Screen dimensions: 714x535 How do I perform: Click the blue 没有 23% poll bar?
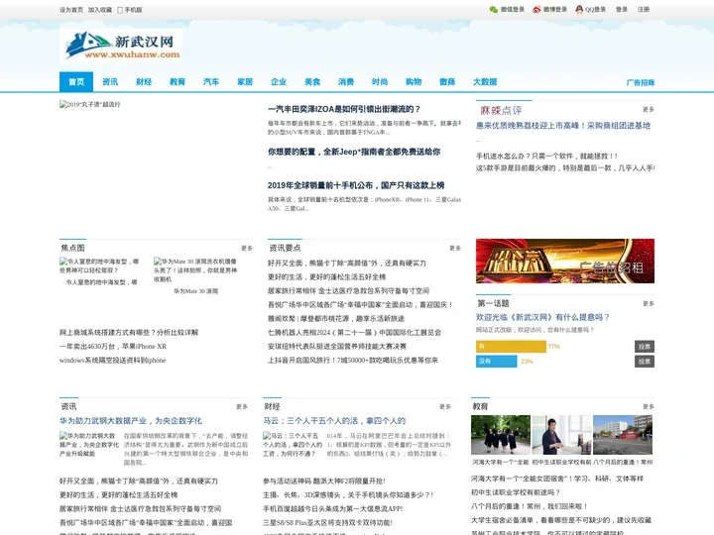[497, 362]
